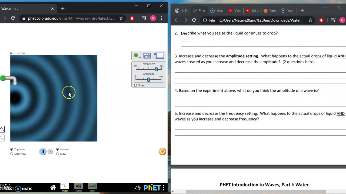Enable the Graph checkbox
This screenshot has width=346, height=194.
click(x=136, y=85)
